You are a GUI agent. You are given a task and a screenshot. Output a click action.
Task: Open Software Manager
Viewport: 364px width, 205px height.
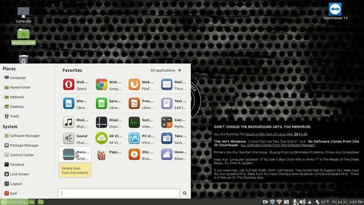[x=22, y=136]
